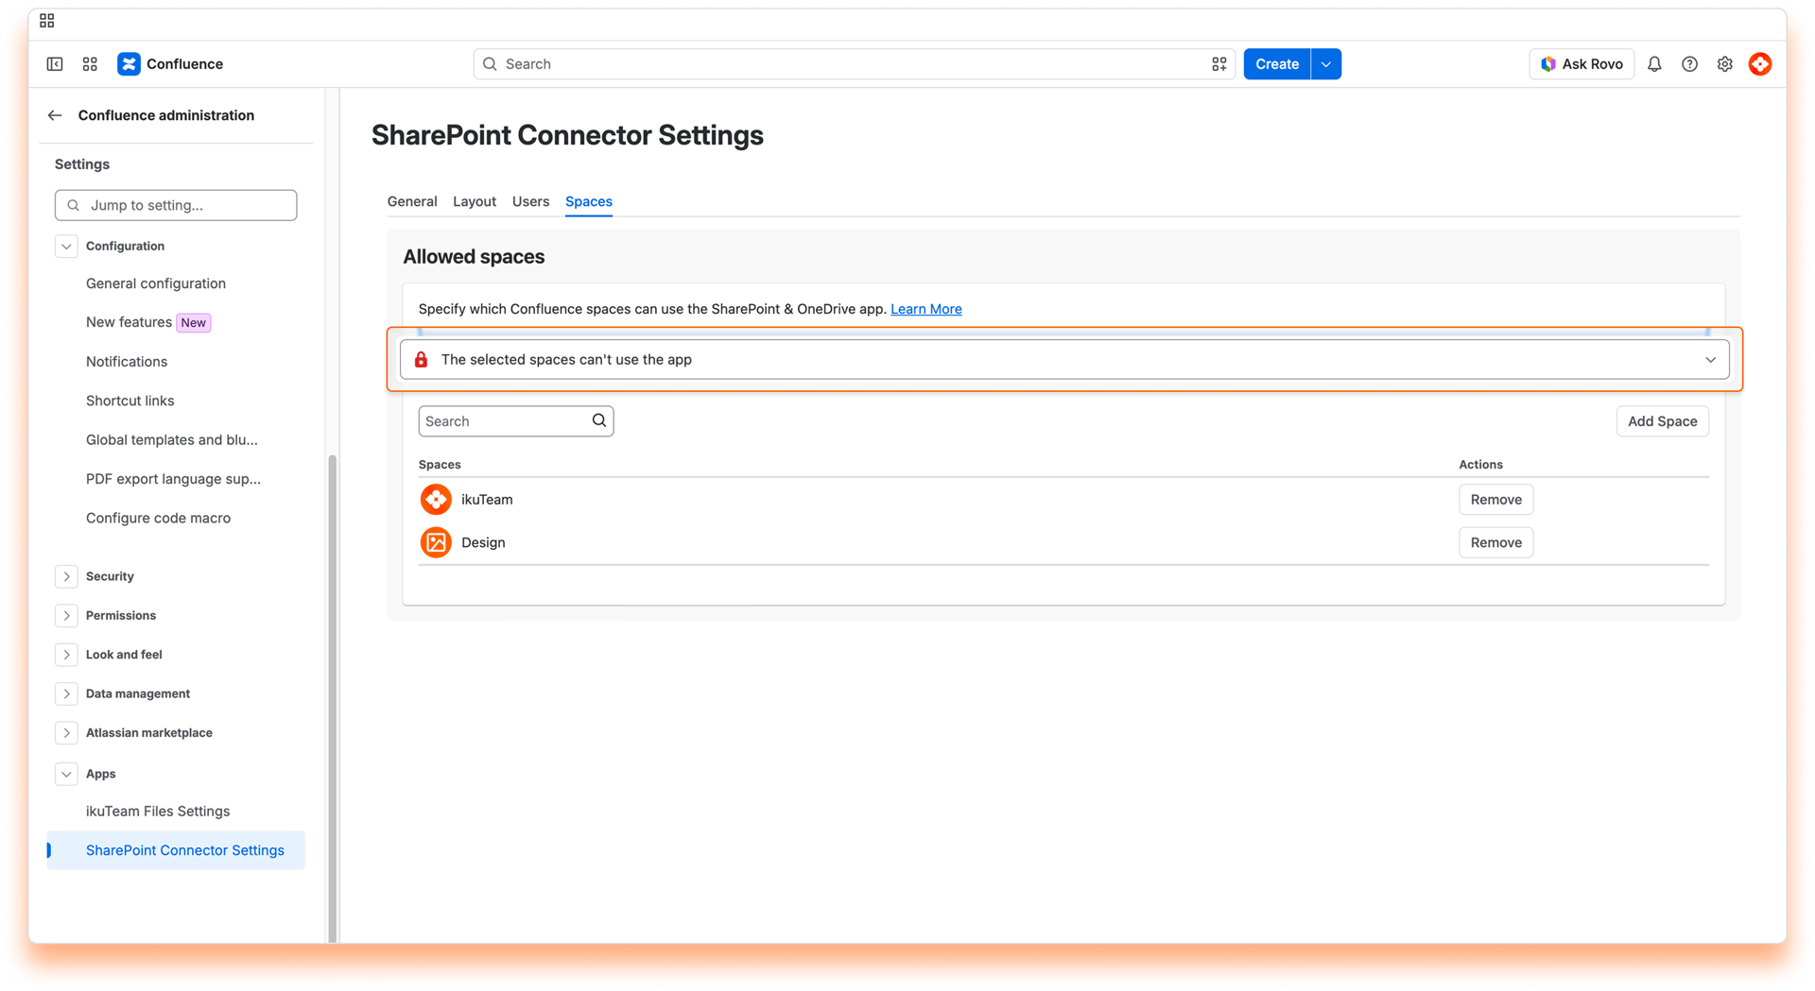The width and height of the screenshot is (1815, 991).
Task: Collapse the Configuration section
Action: pos(66,247)
